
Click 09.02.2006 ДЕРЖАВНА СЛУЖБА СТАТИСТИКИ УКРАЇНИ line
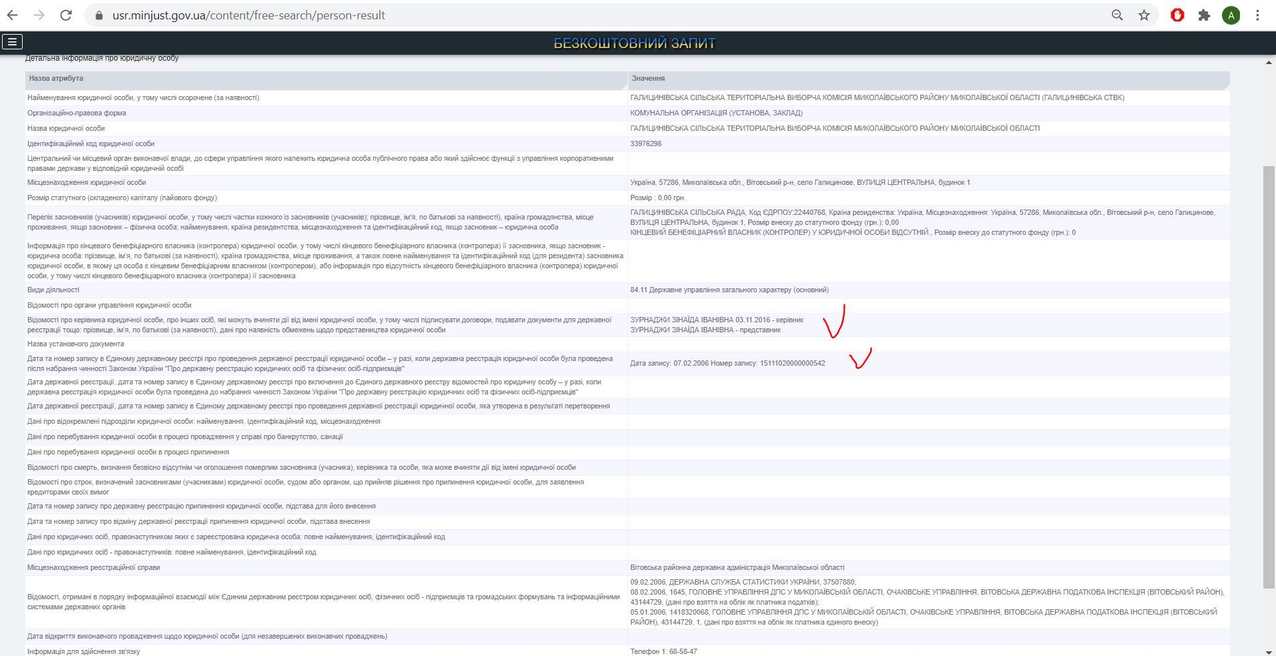click(x=743, y=582)
